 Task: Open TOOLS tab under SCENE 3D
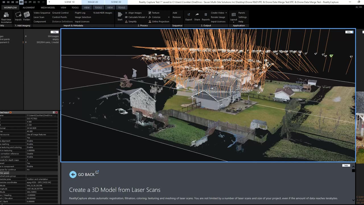point(122,7)
